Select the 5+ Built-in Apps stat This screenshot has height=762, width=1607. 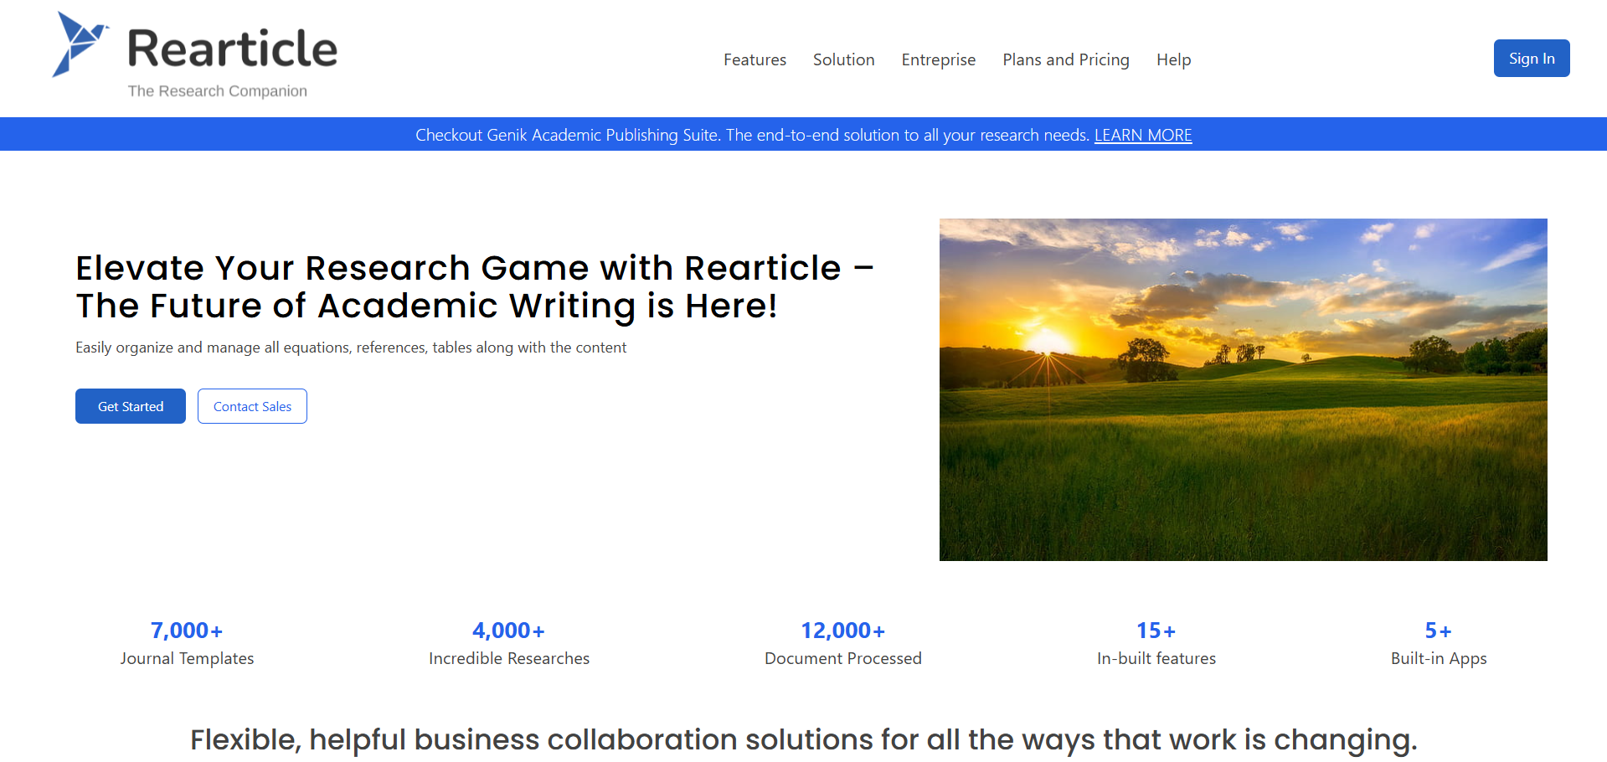tap(1438, 643)
